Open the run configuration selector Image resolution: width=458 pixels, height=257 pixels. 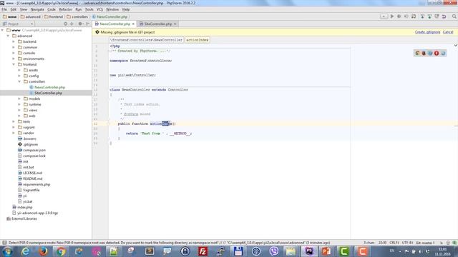tap(384, 16)
